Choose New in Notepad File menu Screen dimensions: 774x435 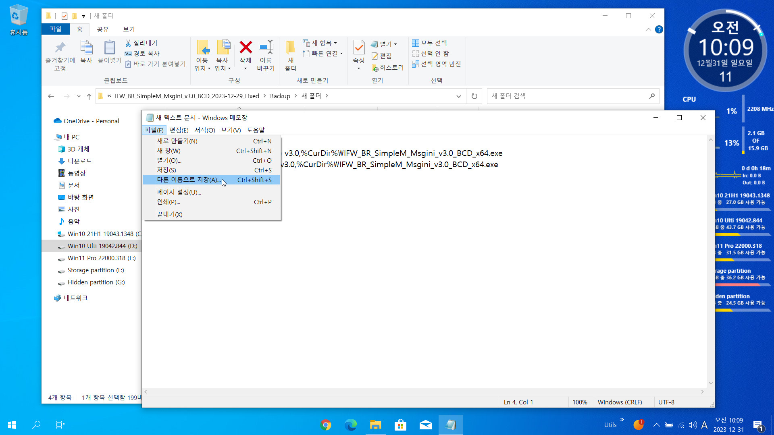[x=211, y=141]
